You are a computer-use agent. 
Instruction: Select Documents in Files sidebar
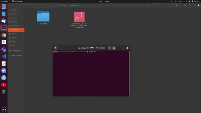[x=16, y=26]
